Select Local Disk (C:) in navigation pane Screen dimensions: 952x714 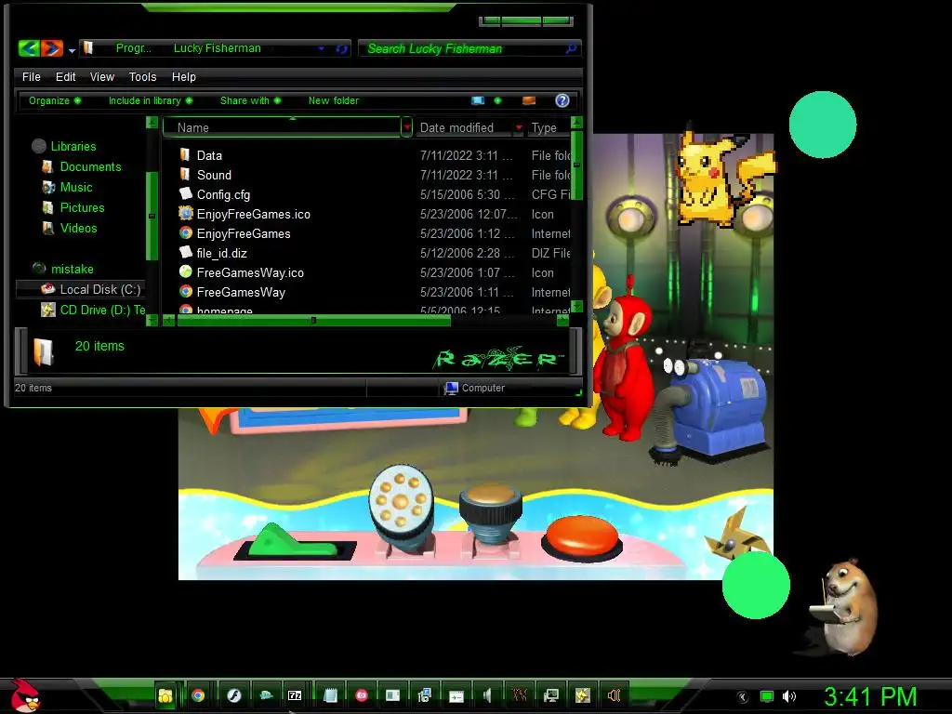coord(99,289)
